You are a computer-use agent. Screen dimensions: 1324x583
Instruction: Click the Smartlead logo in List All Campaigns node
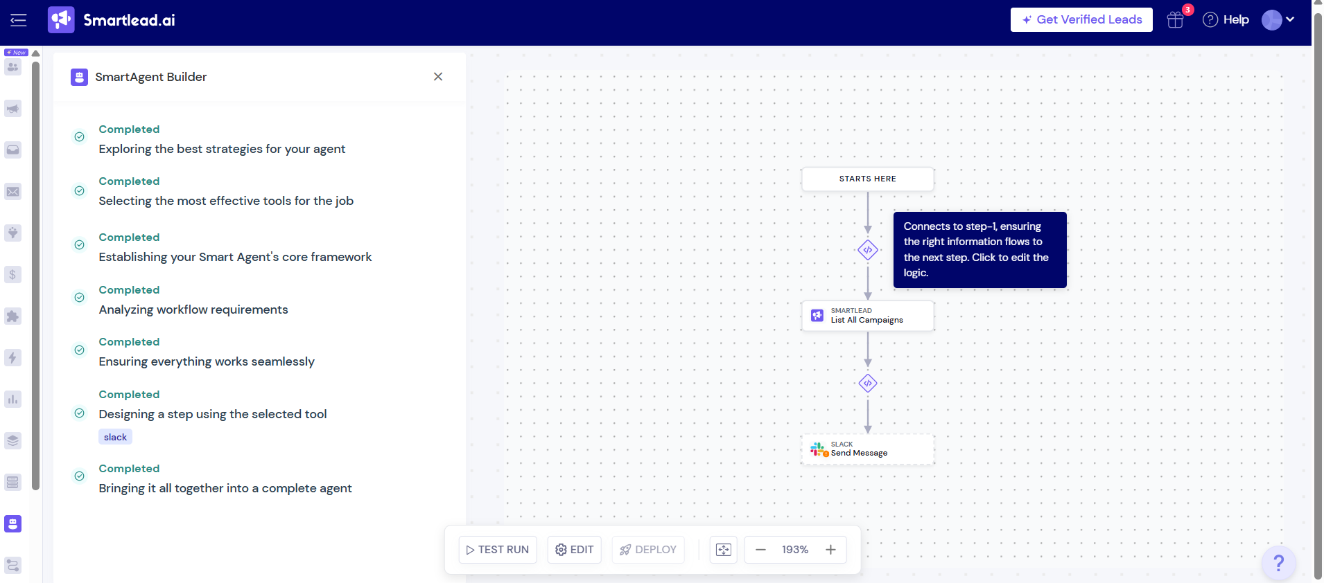(x=817, y=316)
